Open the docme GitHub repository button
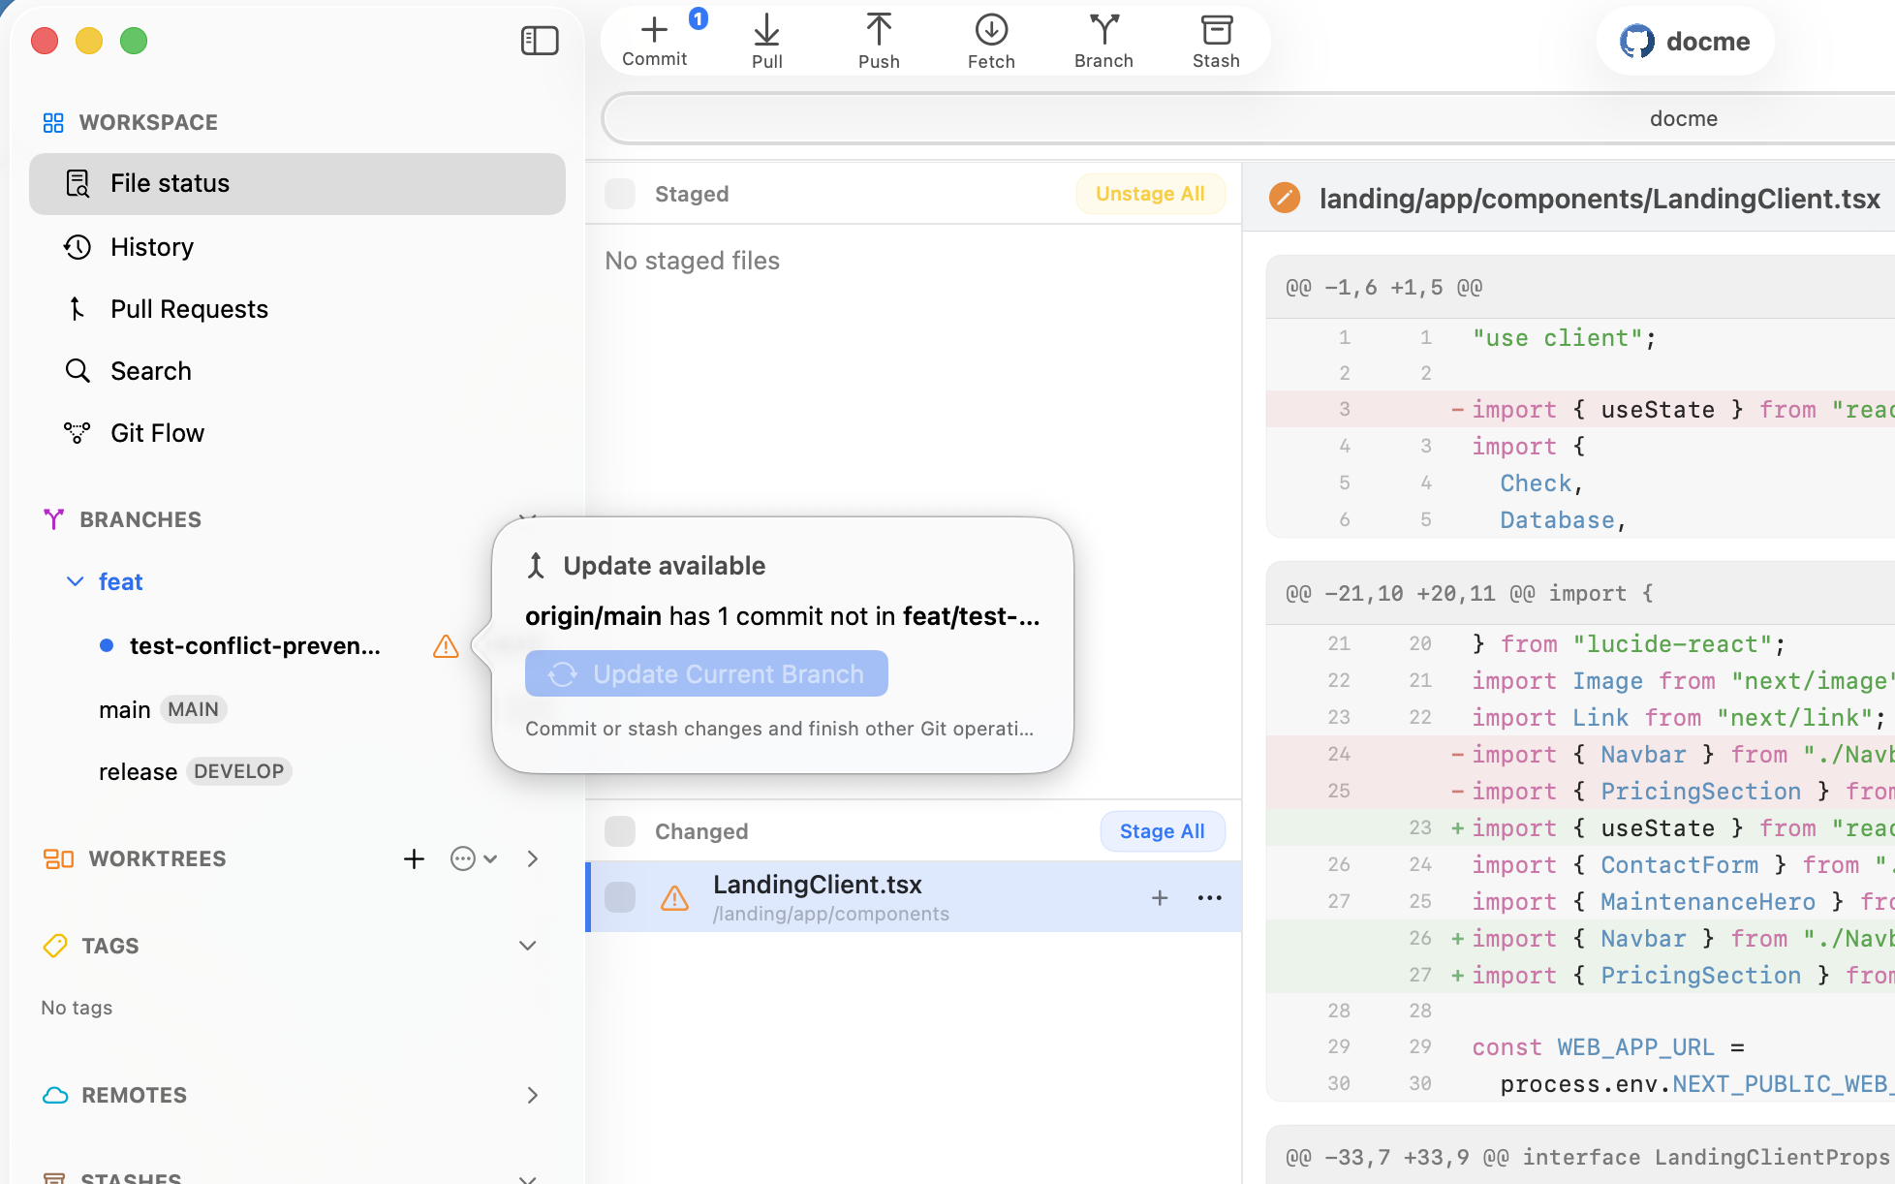Screen dimensions: 1895x1184 (1685, 41)
